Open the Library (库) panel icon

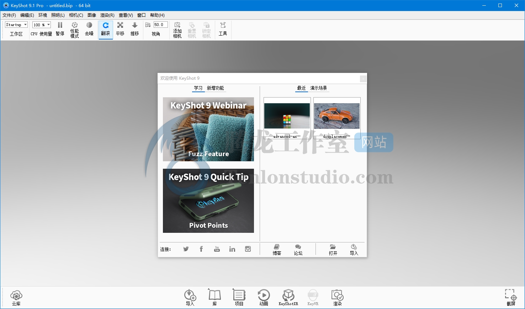click(x=214, y=298)
